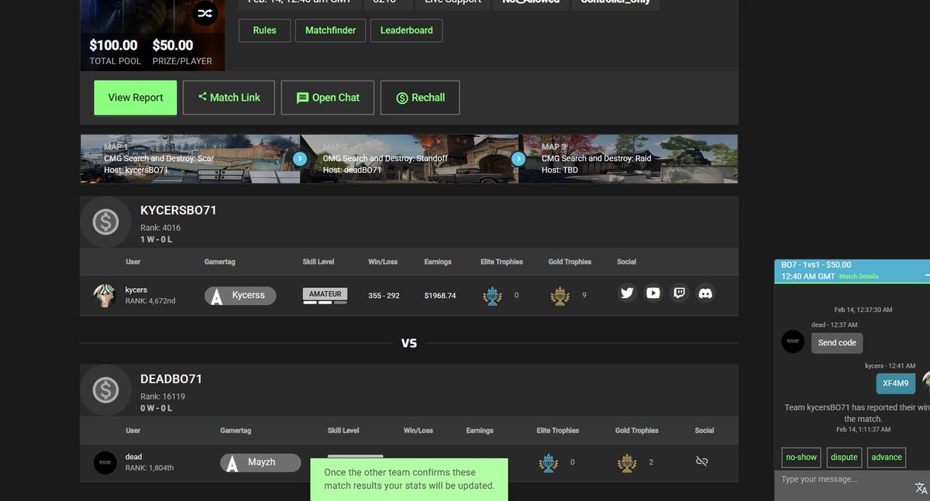Screen dimensions: 930x501
Task: Minimize the match chat panel
Action: pos(927,276)
